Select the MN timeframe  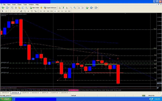tap(69, 11)
